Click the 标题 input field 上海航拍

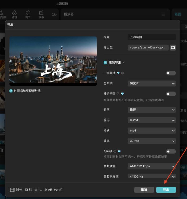(152, 37)
